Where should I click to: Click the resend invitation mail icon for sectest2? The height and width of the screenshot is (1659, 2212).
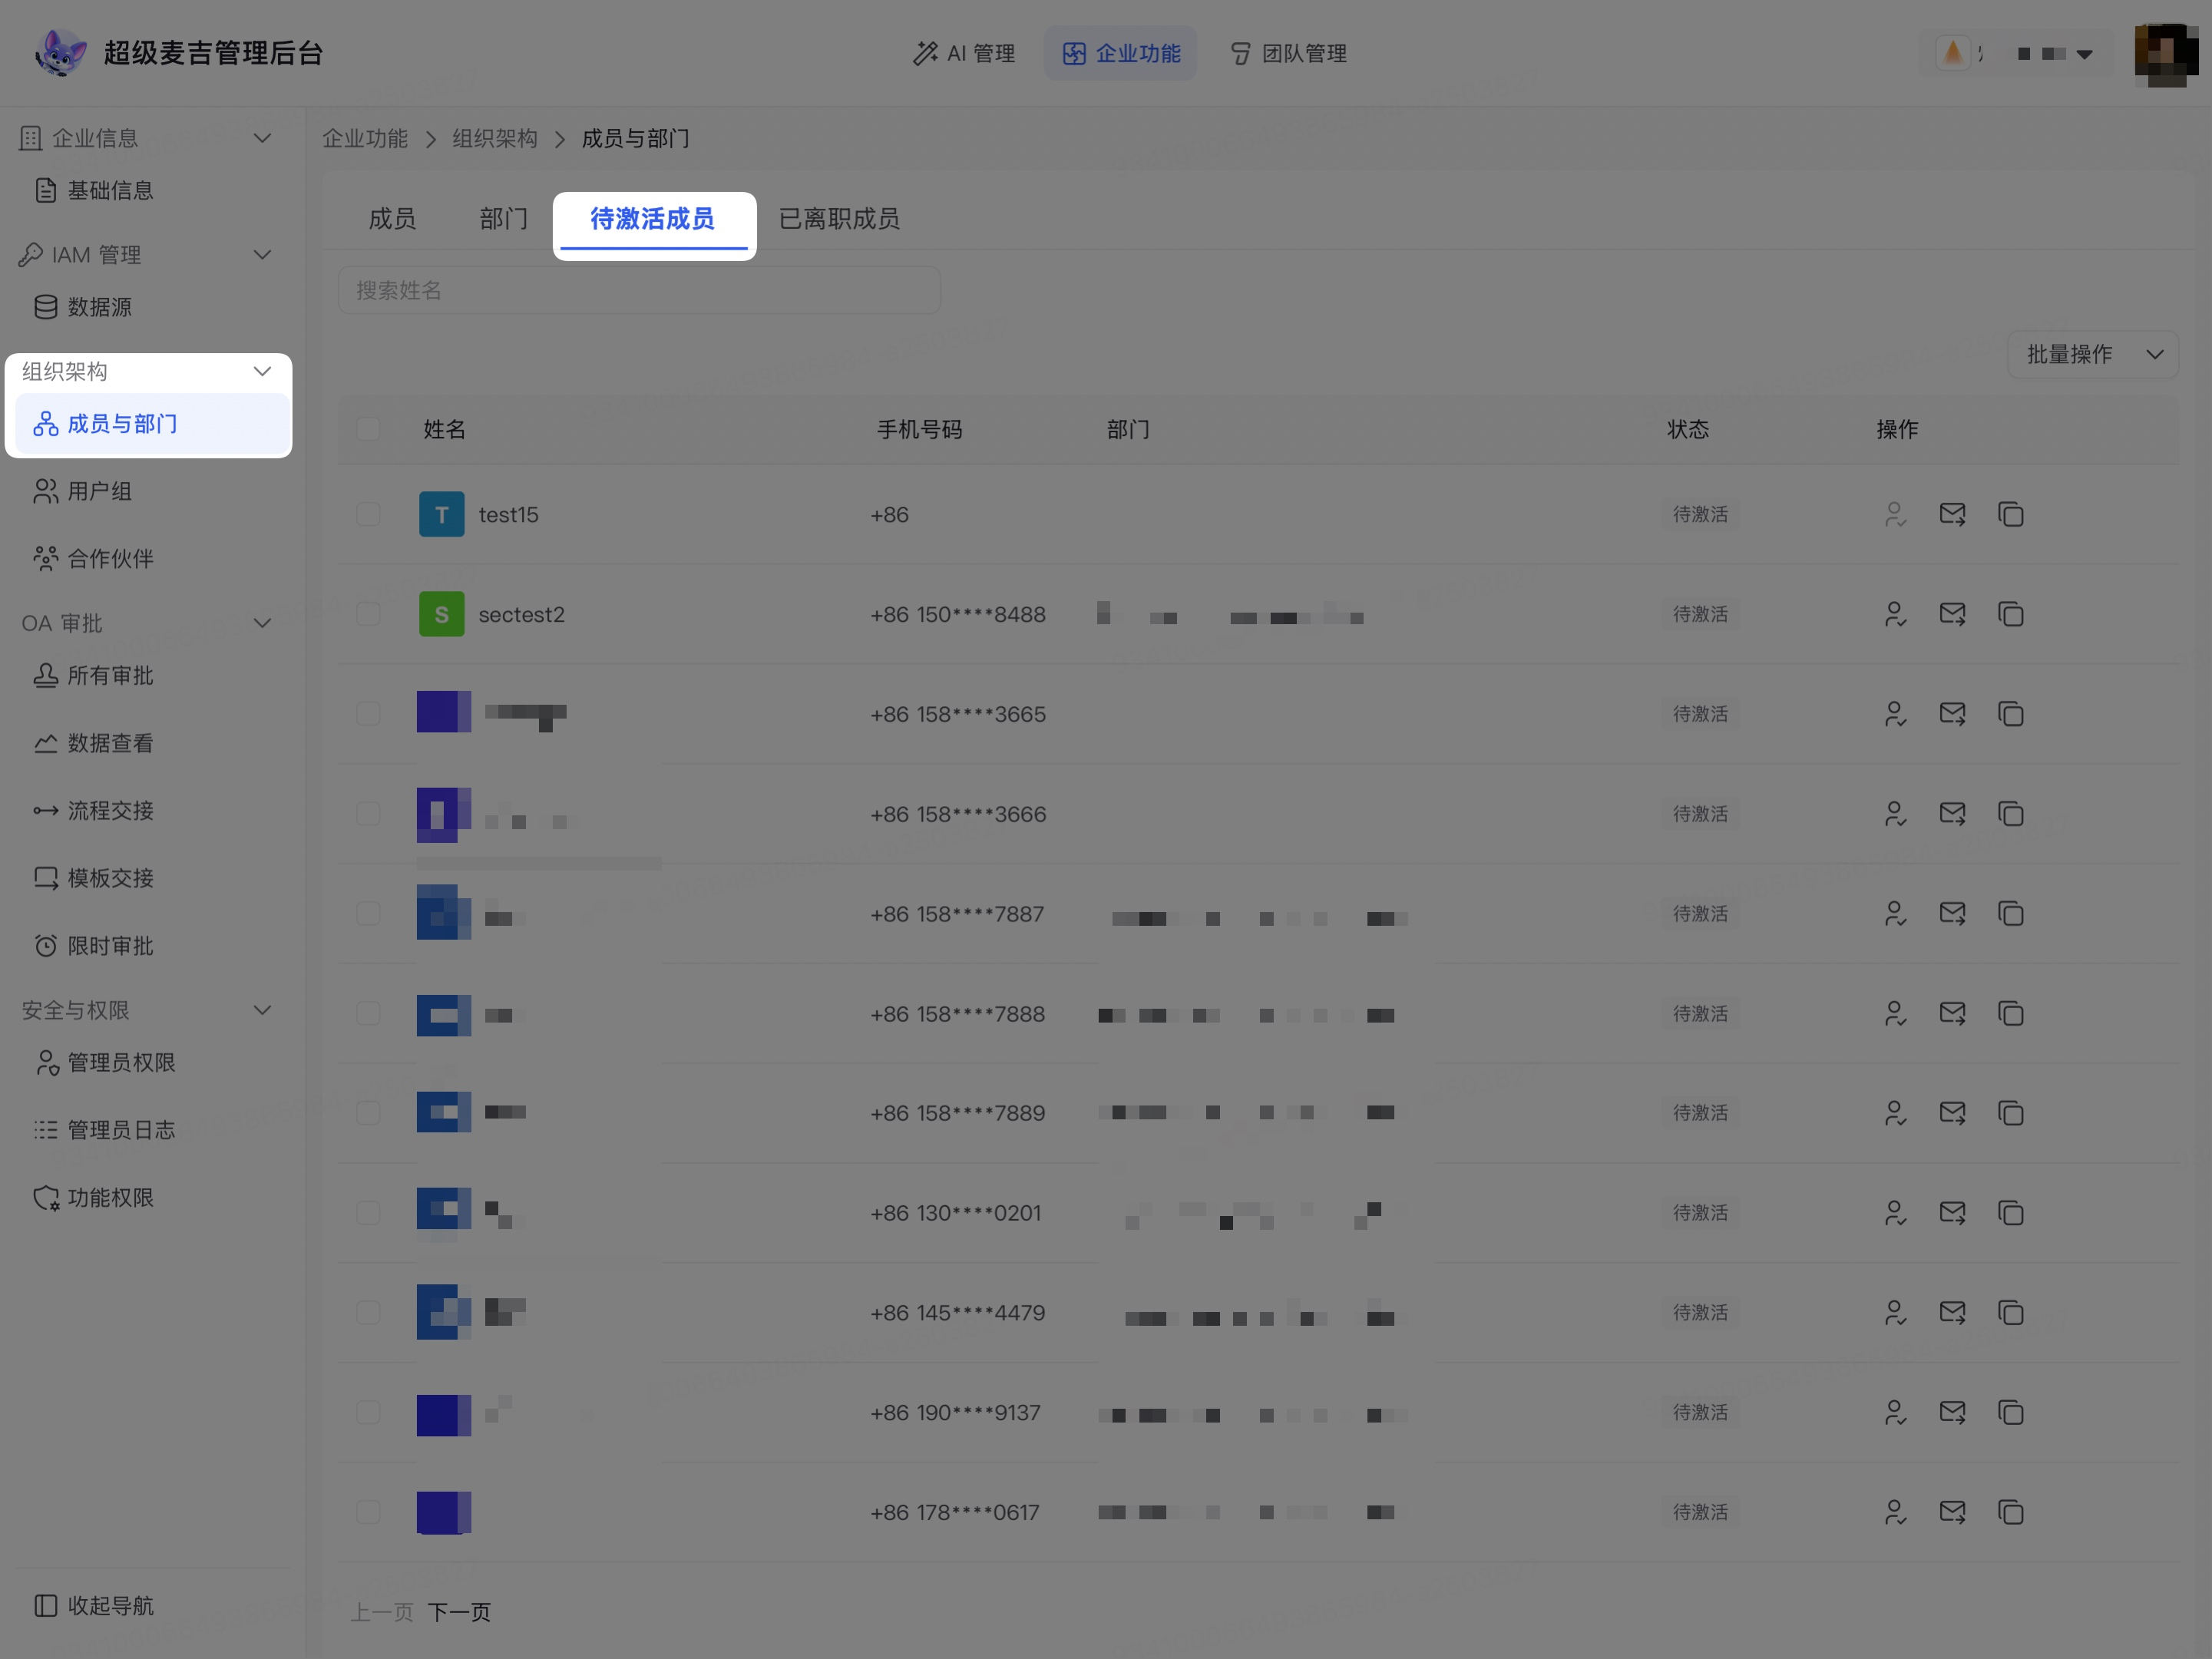point(1952,614)
